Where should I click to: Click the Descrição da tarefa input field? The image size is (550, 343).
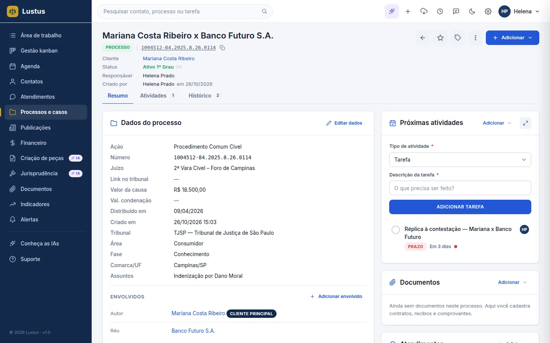click(x=460, y=188)
